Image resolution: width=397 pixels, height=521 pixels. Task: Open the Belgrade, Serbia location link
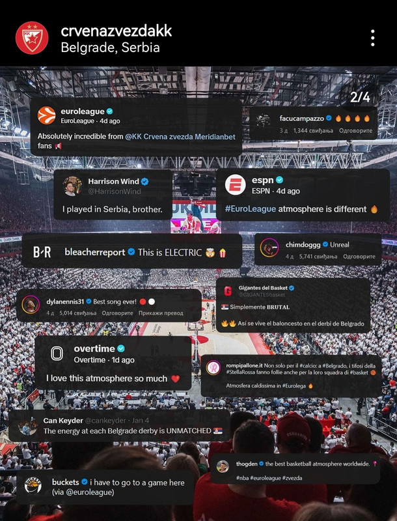(x=110, y=48)
